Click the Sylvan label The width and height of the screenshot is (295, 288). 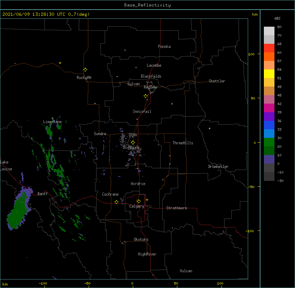coord(133,84)
